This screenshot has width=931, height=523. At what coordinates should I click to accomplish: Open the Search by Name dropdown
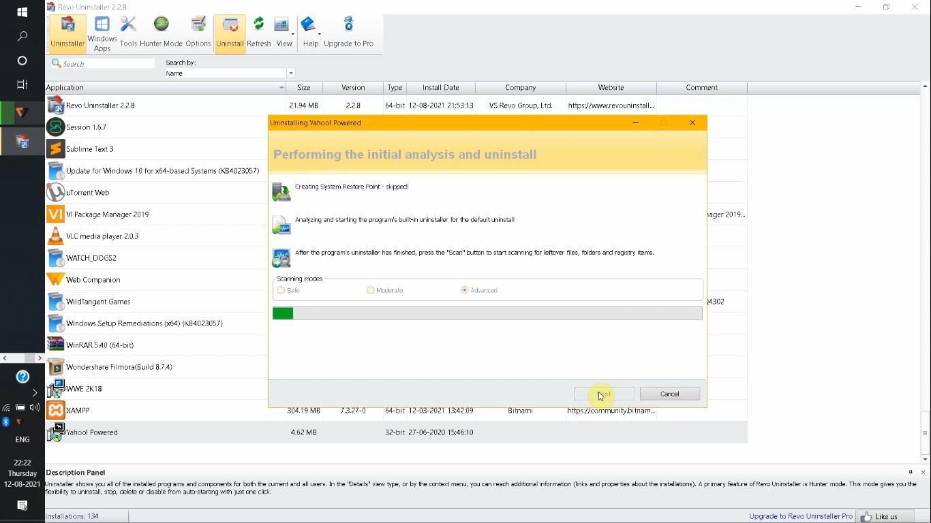(x=290, y=73)
